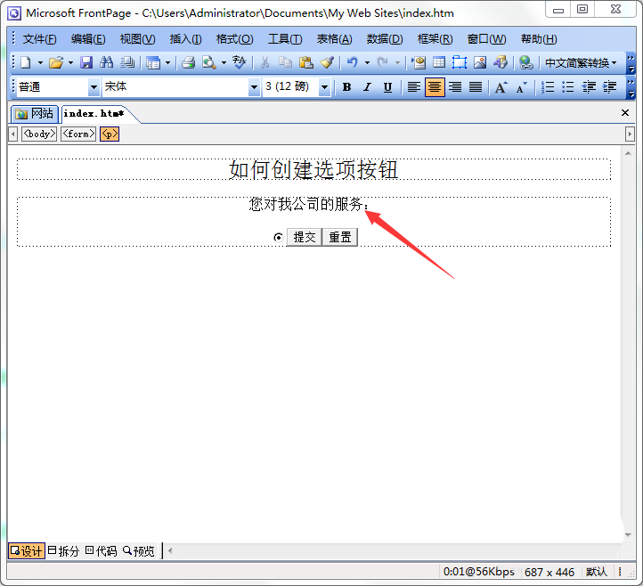The width and height of the screenshot is (643, 586).
Task: Click the Redo arrow icon
Action: pyautogui.click(x=383, y=62)
